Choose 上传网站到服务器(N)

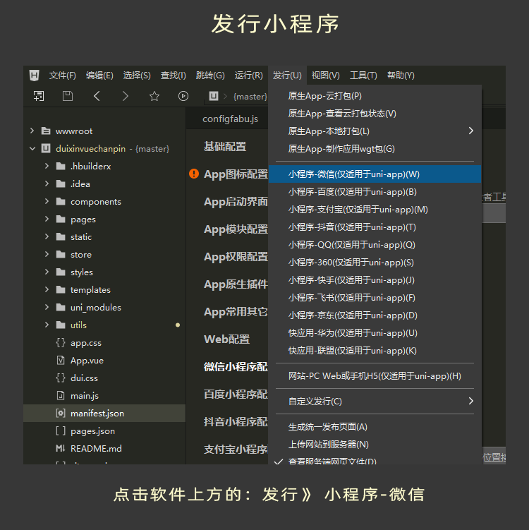(x=375, y=444)
